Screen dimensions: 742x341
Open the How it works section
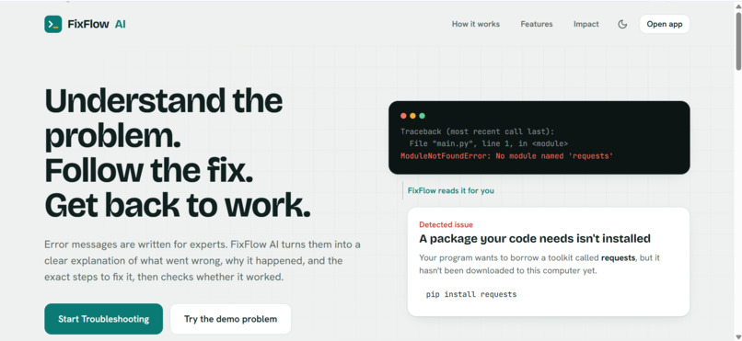(x=476, y=24)
